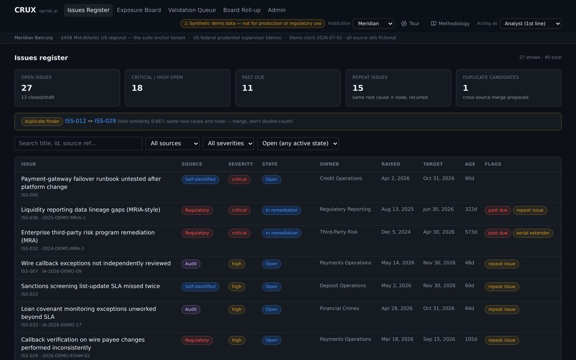This screenshot has height=360, width=576.
Task: Click Self-identified badge on ISS-006 row
Action: click(200, 180)
